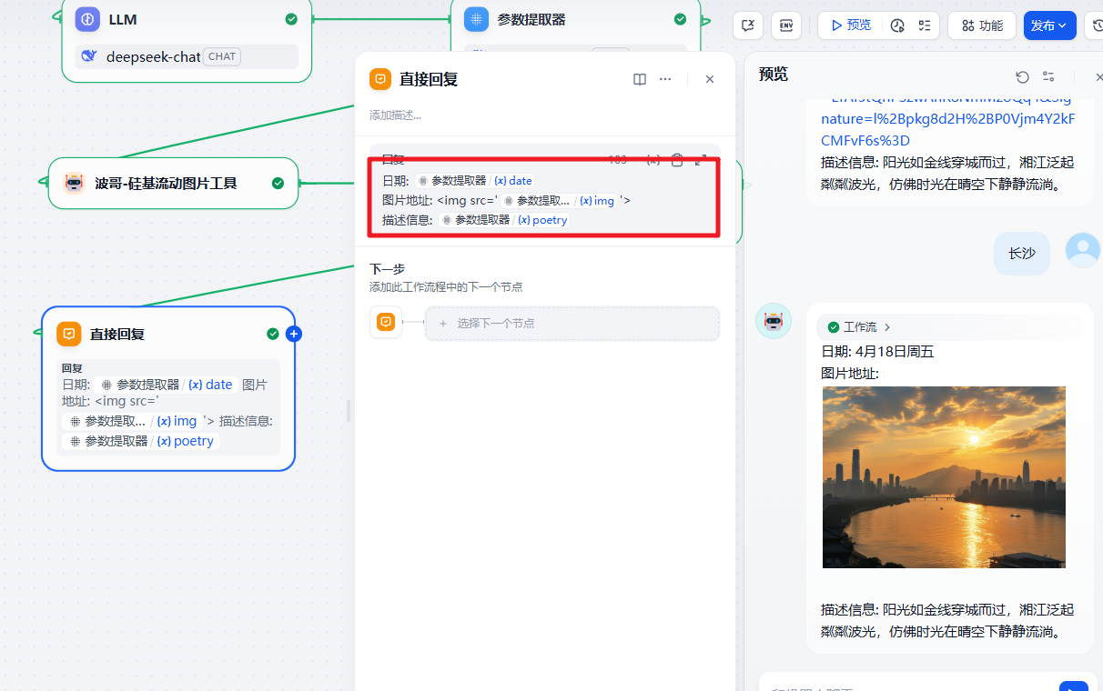1103x691 pixels.
Task: Copy reply content with clipboard icon
Action: (x=677, y=160)
